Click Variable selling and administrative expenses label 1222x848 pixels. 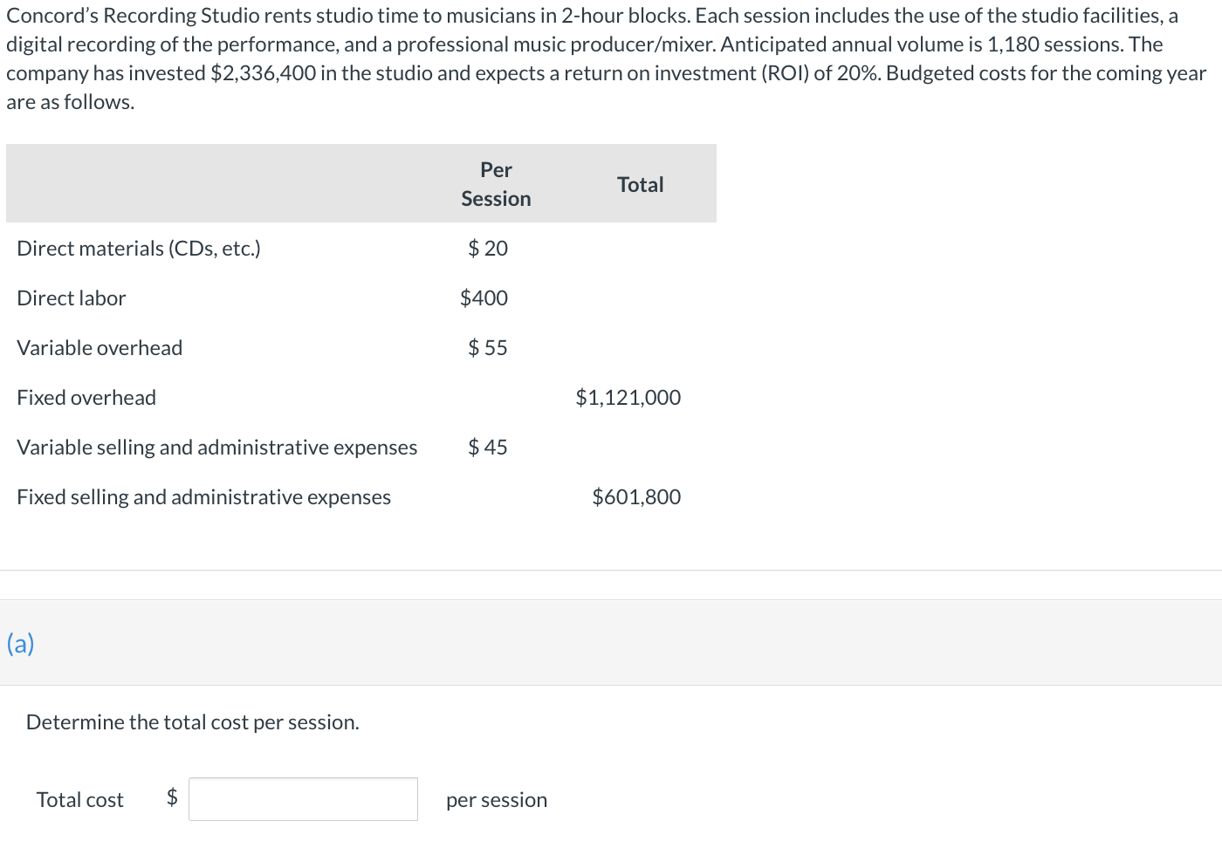click(x=217, y=448)
